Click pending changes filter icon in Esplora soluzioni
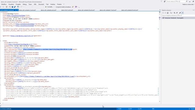The height and width of the screenshot is (110, 195). (171, 13)
